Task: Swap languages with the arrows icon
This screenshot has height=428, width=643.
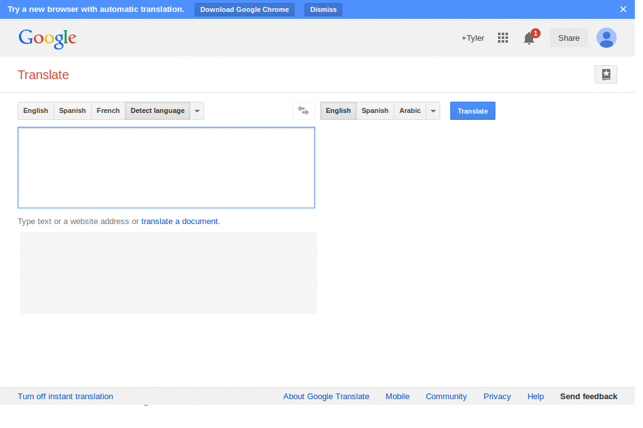Action: tap(303, 110)
